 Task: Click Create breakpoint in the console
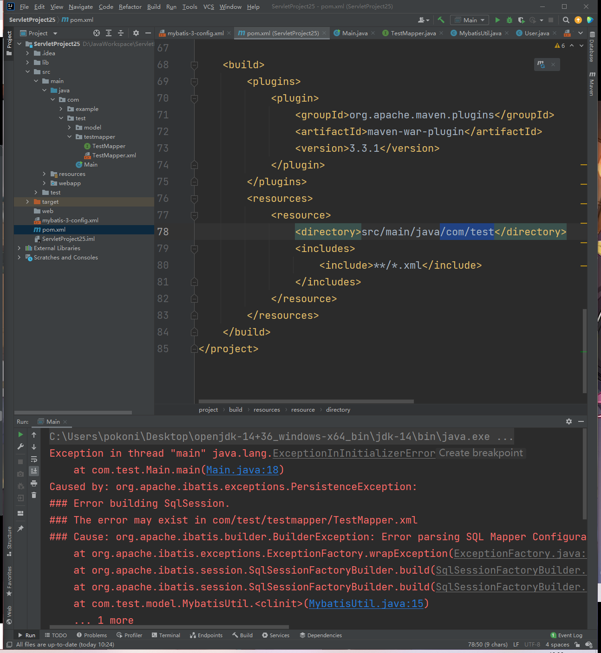(481, 453)
